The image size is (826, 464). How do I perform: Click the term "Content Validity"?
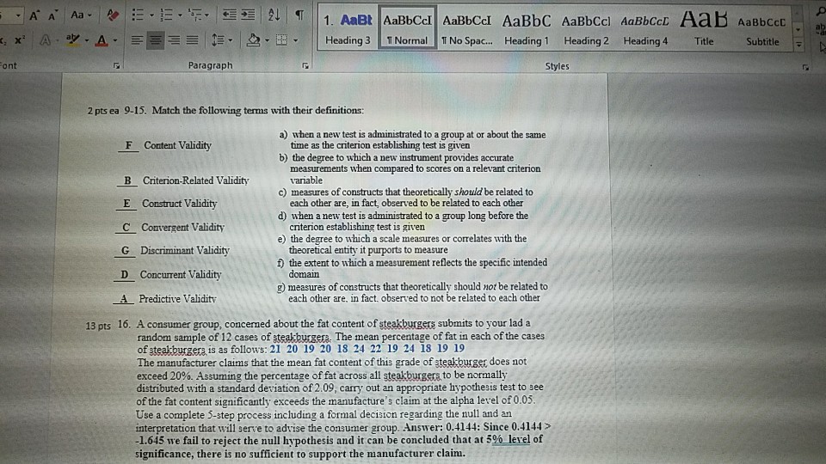click(x=177, y=145)
